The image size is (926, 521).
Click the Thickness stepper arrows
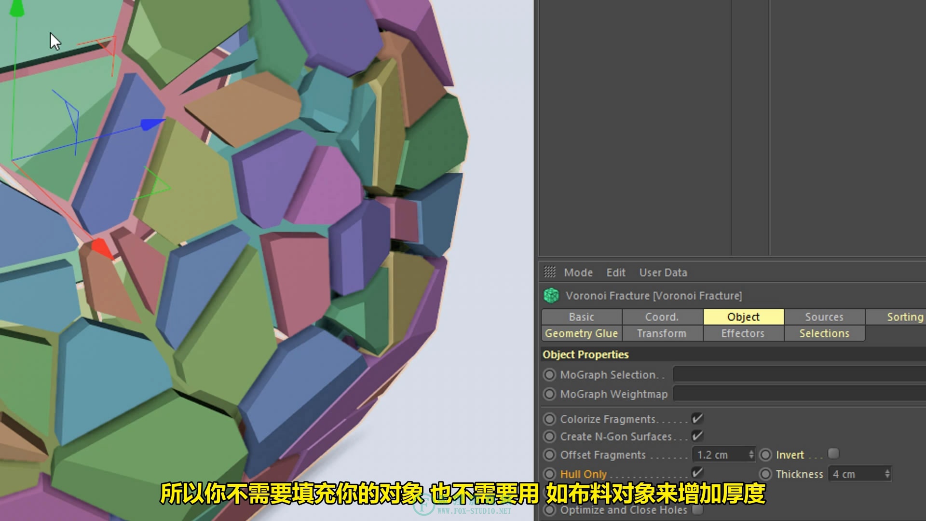(887, 474)
